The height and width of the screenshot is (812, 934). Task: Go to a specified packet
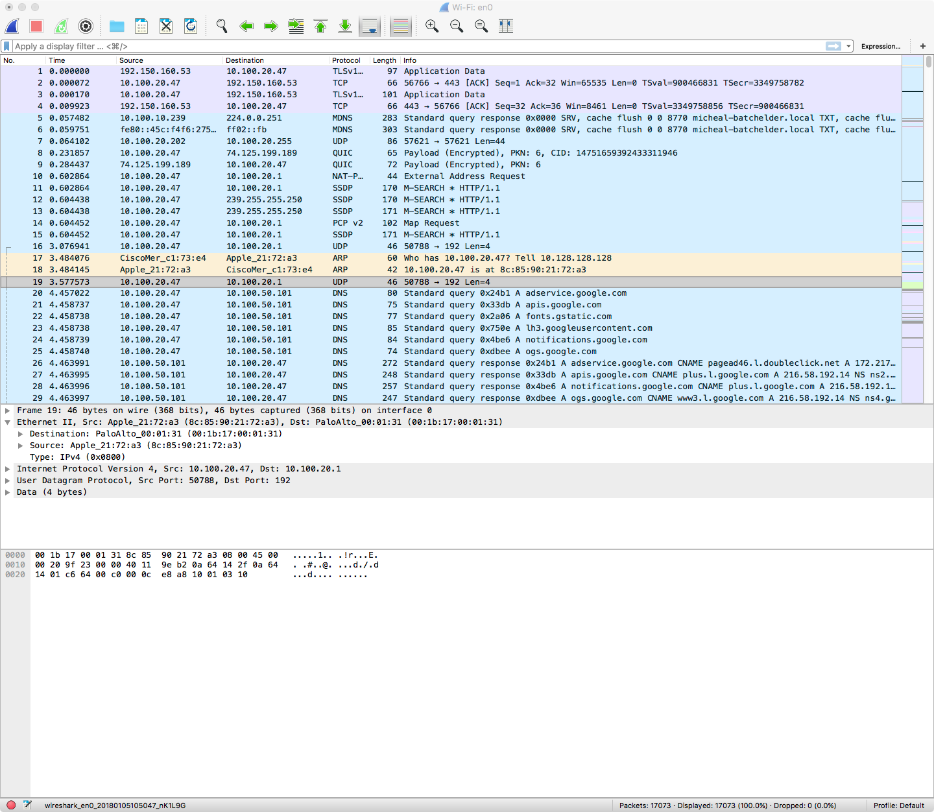(x=296, y=26)
